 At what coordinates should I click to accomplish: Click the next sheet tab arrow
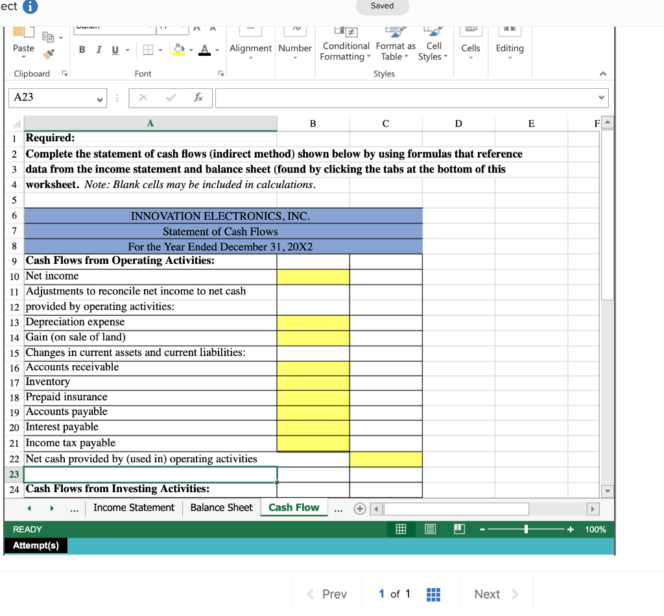[x=52, y=508]
